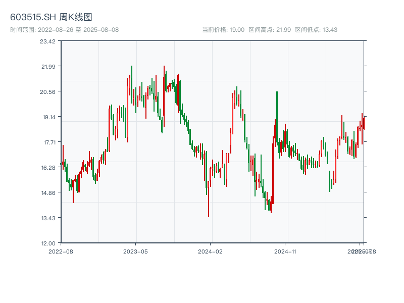Click the x-axis label 2024-02
The width and height of the screenshot is (404, 303).
coord(210,251)
